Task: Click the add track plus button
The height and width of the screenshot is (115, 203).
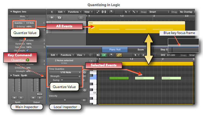Action: [52, 17]
